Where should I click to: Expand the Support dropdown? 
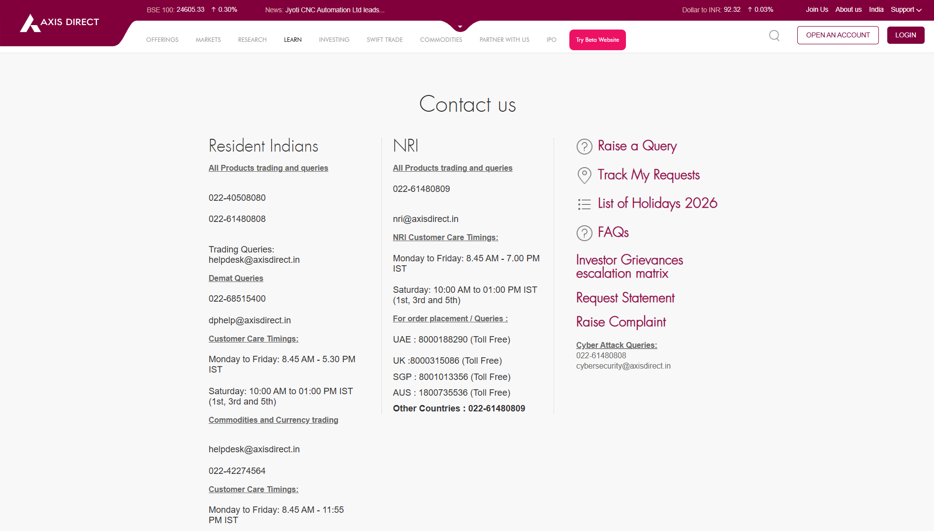pyautogui.click(x=906, y=9)
